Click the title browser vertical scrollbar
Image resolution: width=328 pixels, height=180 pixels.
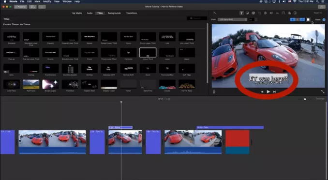point(208,53)
